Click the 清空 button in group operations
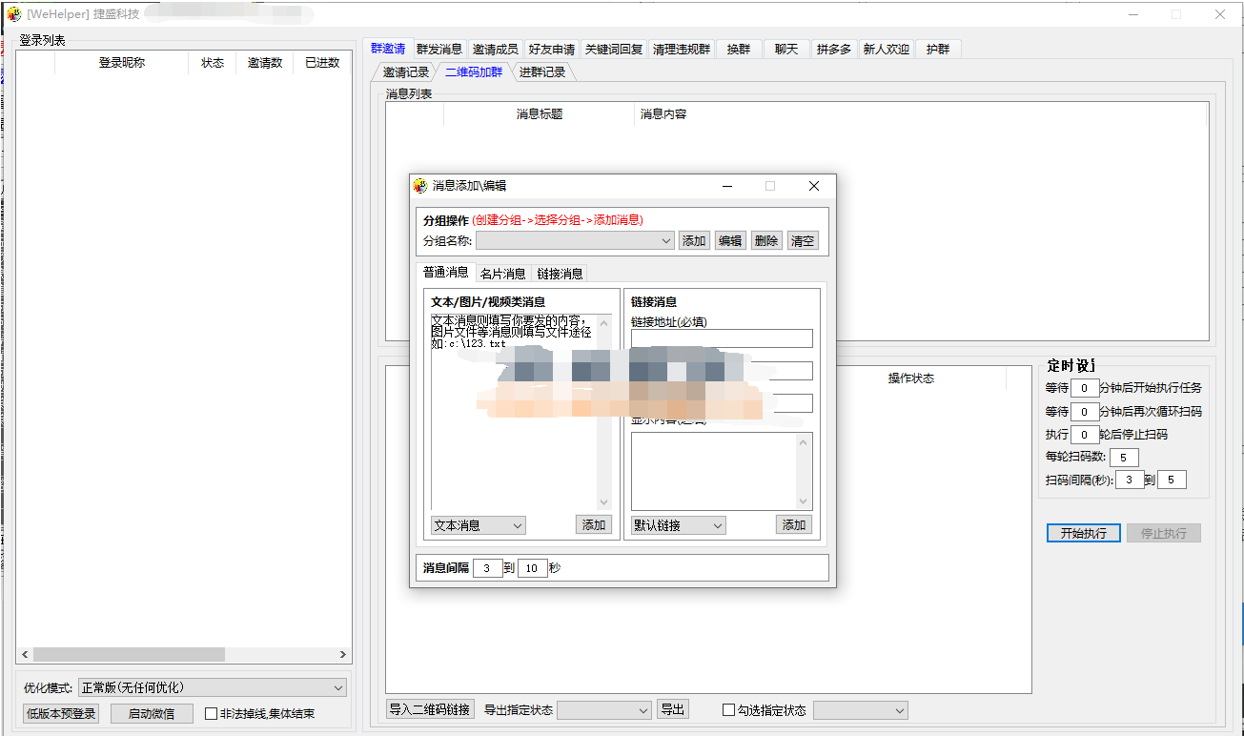The height and width of the screenshot is (736, 1244). tap(803, 241)
